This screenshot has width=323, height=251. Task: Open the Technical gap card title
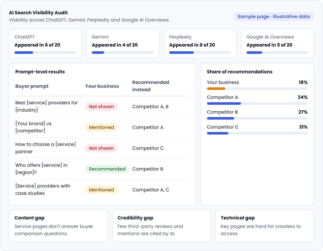coord(238,218)
